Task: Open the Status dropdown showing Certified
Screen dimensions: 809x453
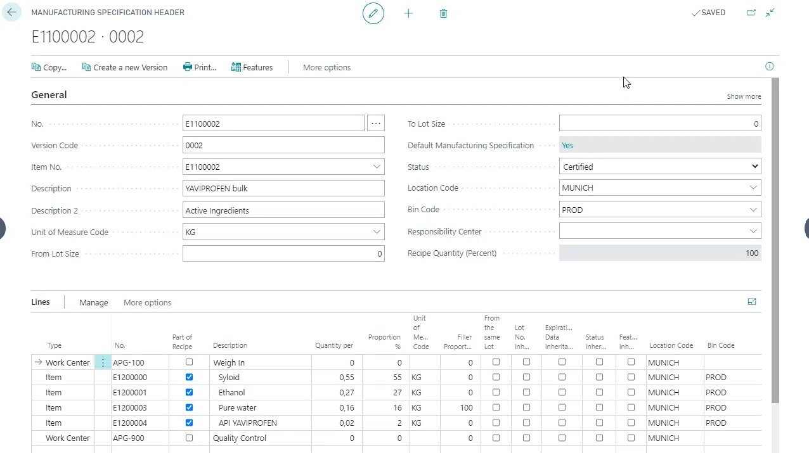Action: (659, 167)
